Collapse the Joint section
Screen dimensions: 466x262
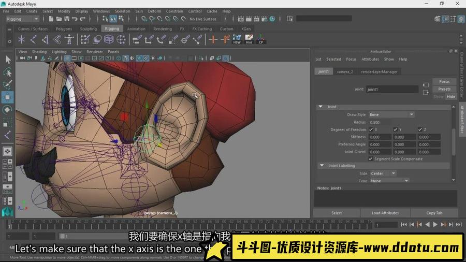pos(321,107)
